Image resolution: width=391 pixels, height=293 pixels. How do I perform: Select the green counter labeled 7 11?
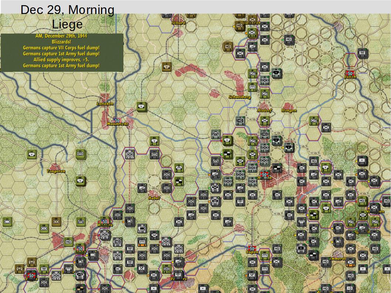pyautogui.click(x=253, y=87)
